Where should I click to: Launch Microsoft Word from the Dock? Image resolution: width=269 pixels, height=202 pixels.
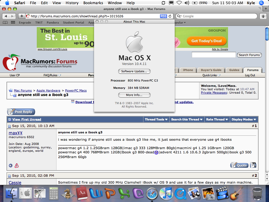96,194
